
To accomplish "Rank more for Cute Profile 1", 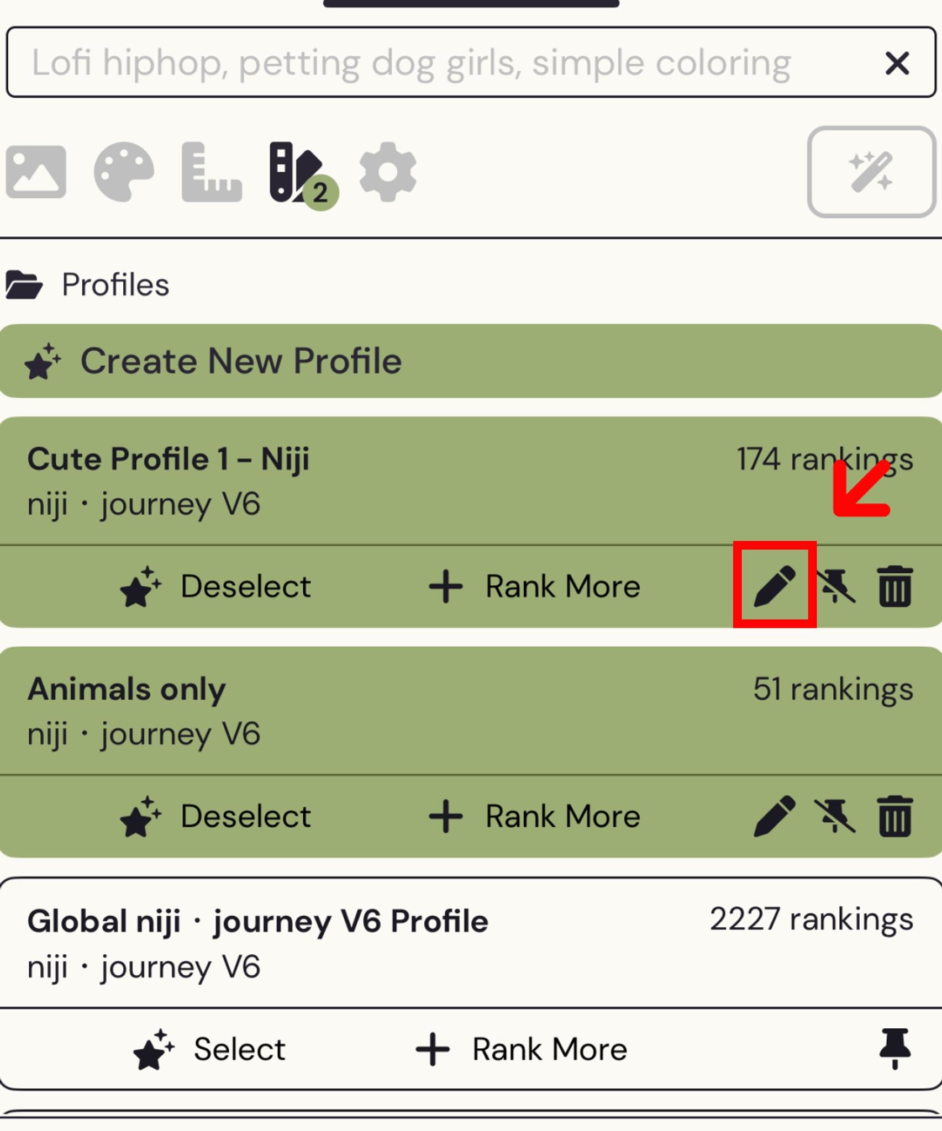I will (534, 586).
